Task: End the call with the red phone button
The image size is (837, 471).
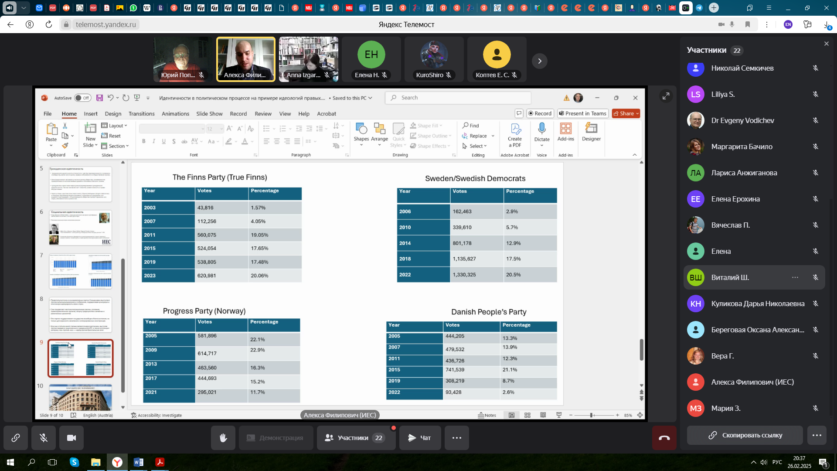Action: coord(664,438)
